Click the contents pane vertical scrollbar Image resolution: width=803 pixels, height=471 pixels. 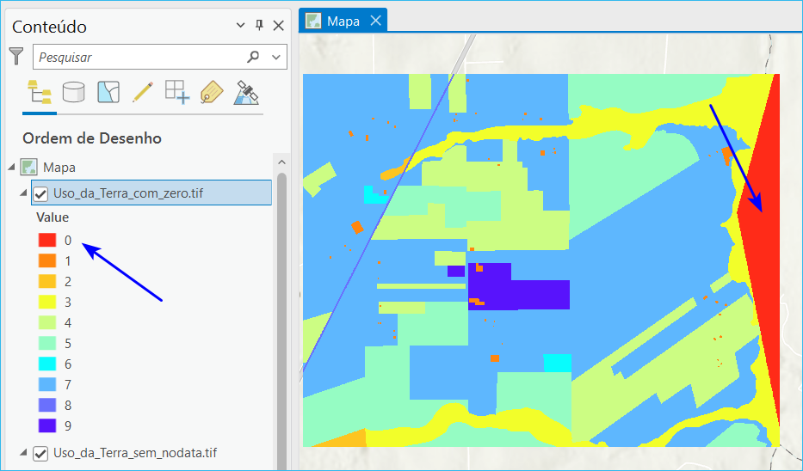pos(281,321)
